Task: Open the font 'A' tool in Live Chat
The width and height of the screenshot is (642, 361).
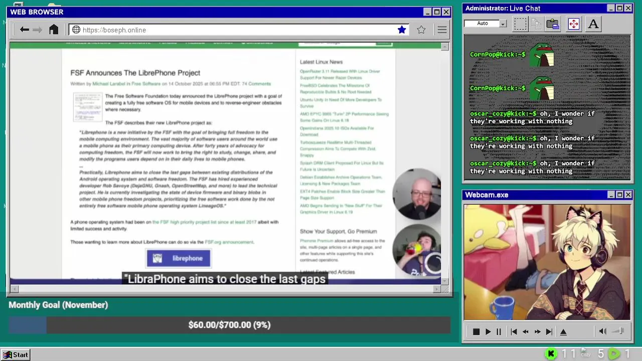Action: click(x=593, y=24)
